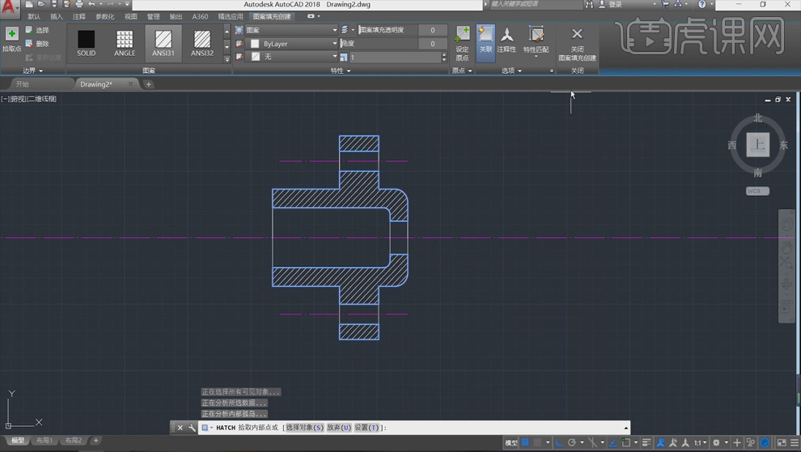The image size is (801, 452).
Task: Open the Manage (管理) ribbon tab
Action: point(153,16)
